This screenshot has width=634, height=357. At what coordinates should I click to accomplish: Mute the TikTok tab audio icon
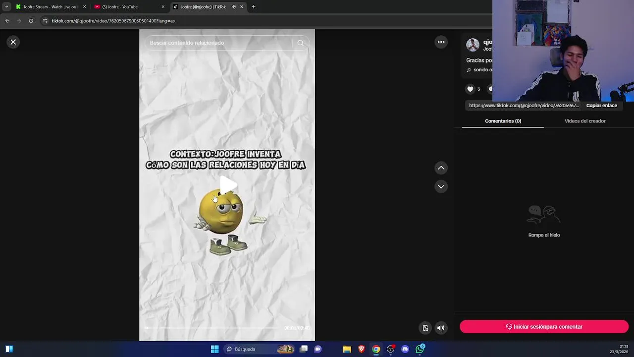point(233,7)
